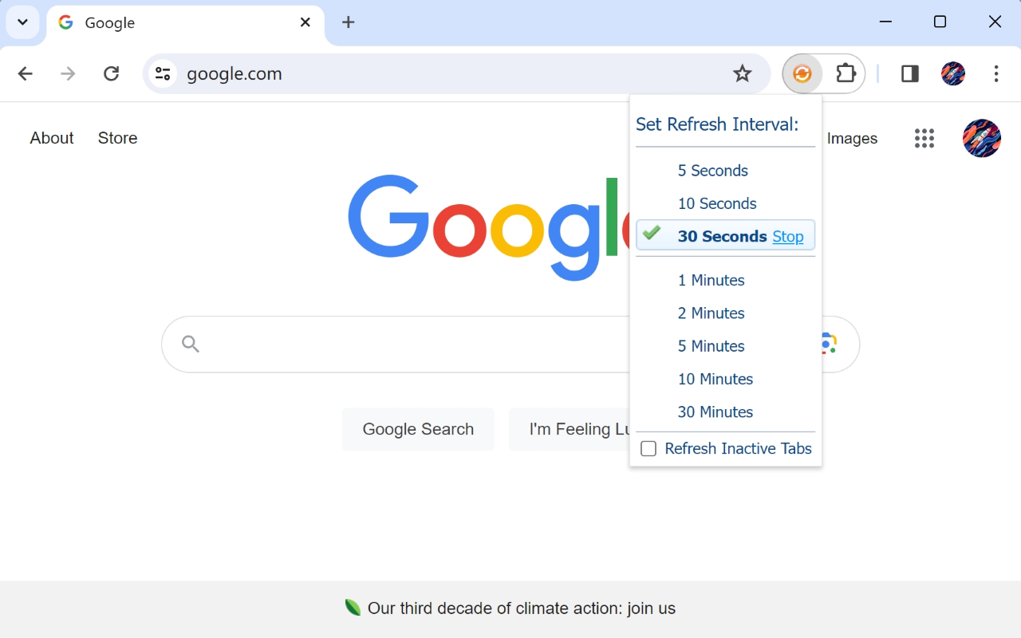
Task: Reload the page using the toolbar button
Action: [112, 74]
